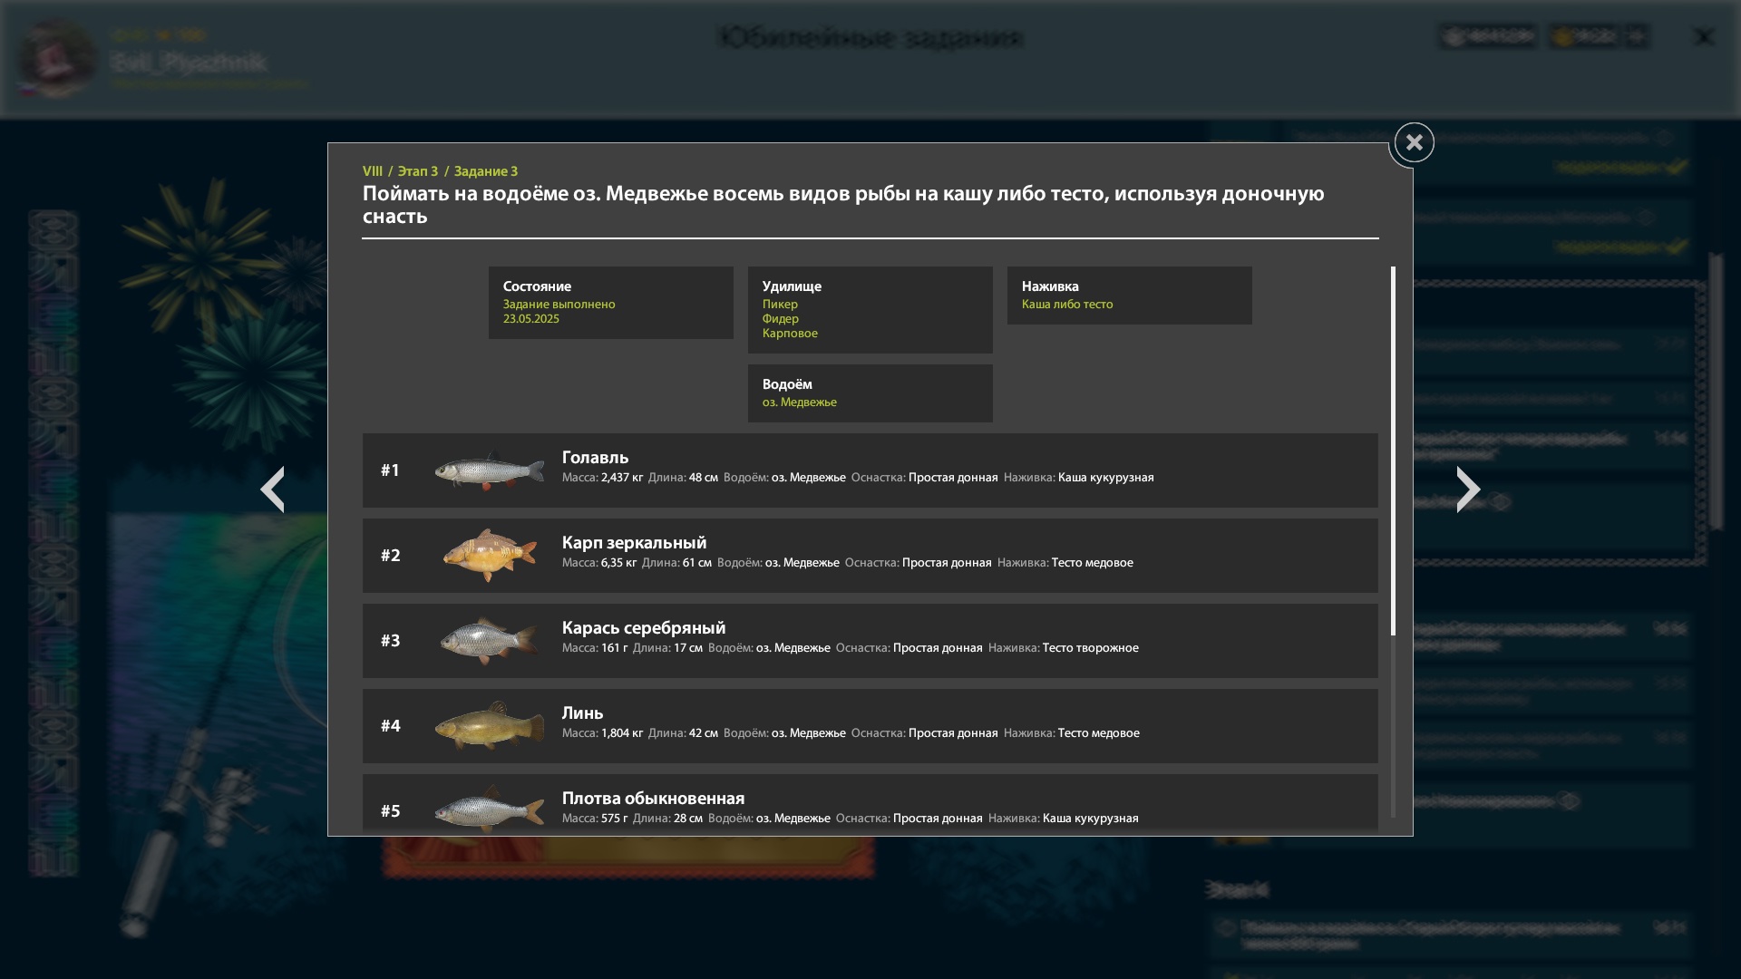Select the Плотва обыкновенная fish name

click(653, 799)
